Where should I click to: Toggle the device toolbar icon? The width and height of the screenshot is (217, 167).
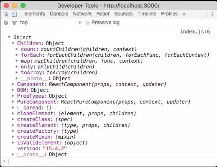[x=14, y=14]
